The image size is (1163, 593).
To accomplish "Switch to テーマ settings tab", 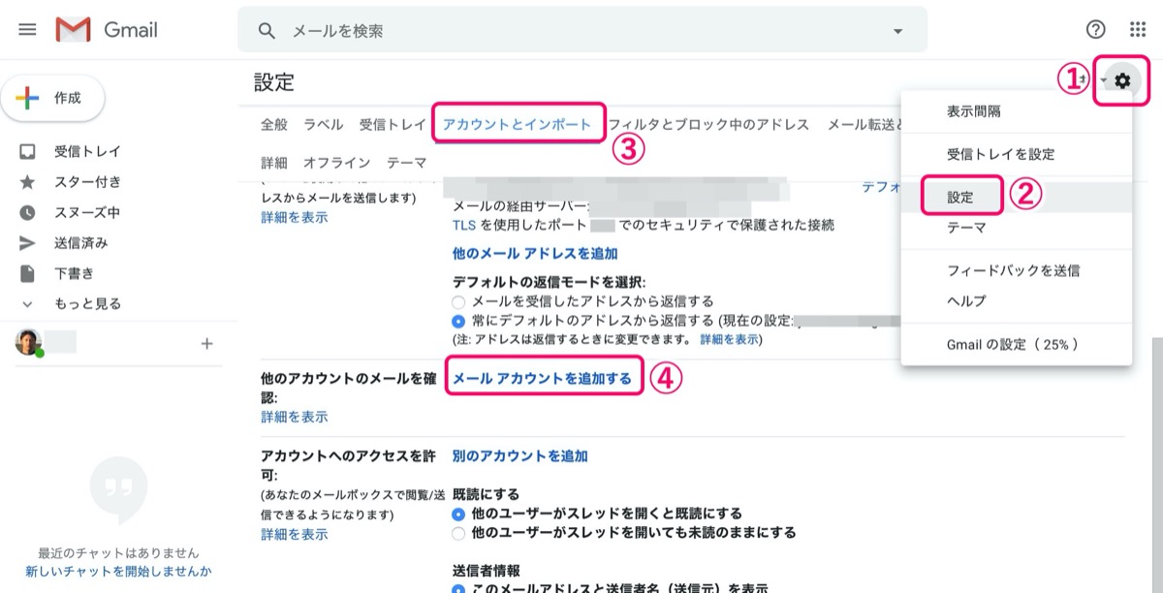I will pos(407,163).
